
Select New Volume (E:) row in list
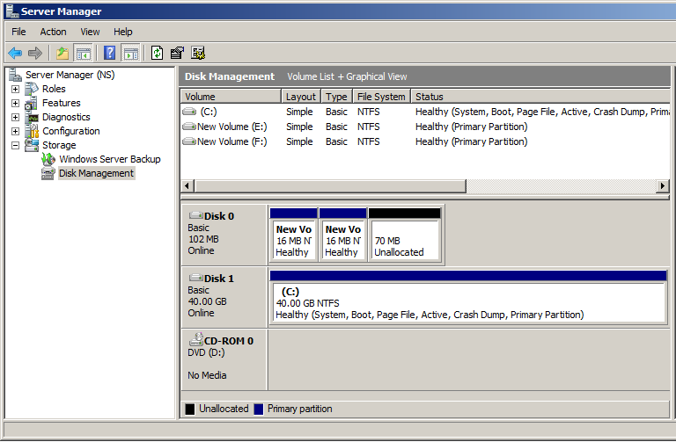pyautogui.click(x=231, y=127)
